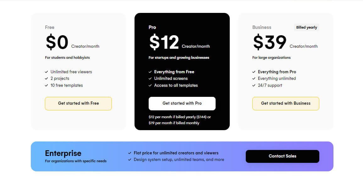
Task: Click the Pro billing note text
Action: pos(179,120)
